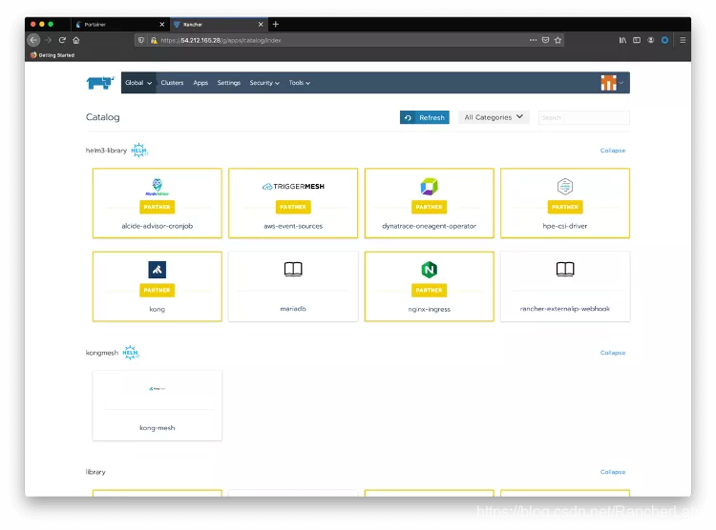Open the Getting Started bookmark
The width and height of the screenshot is (716, 530).
[x=53, y=55]
